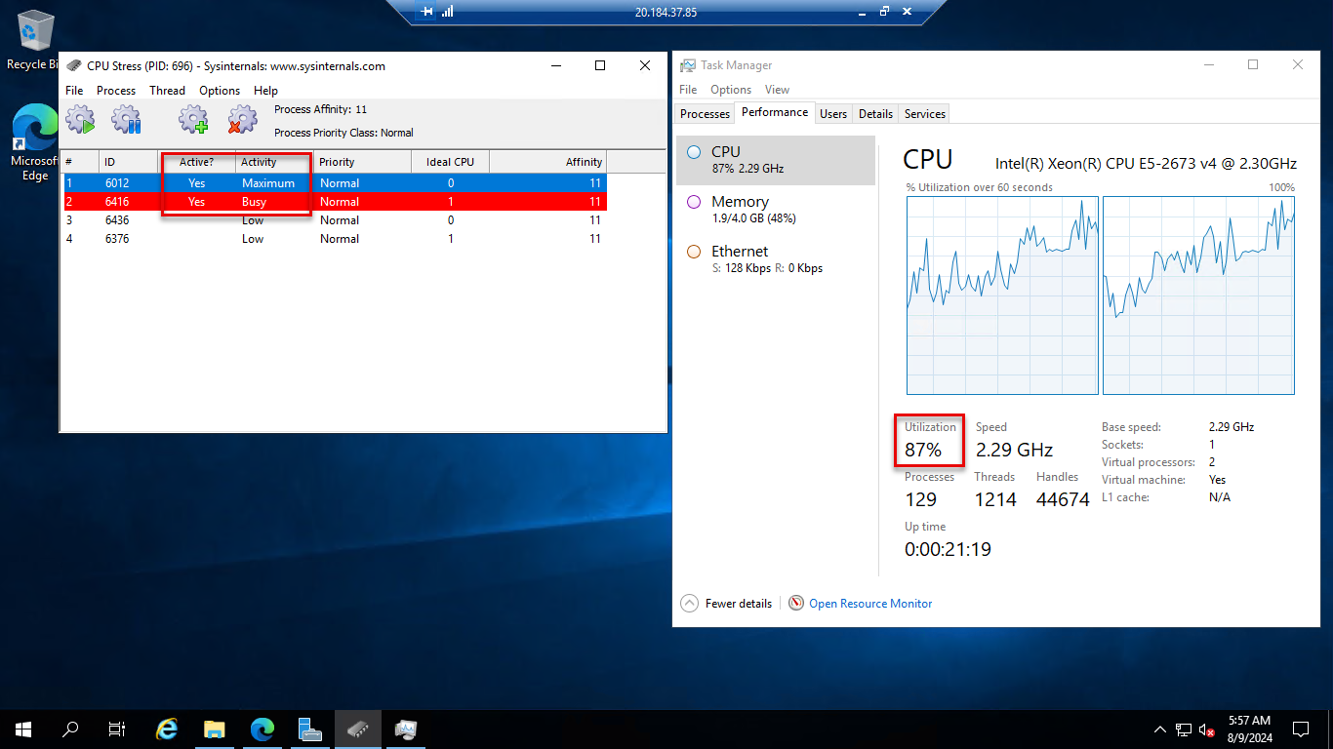Open File menu in CPU Stress
1333x749 pixels.
74,90
